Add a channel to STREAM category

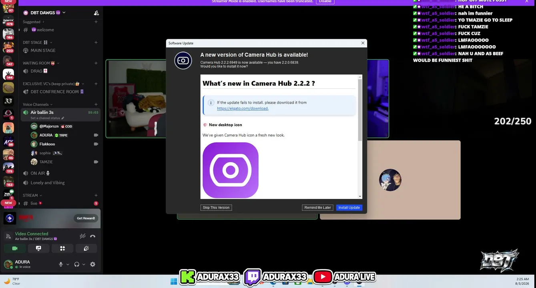96,196
